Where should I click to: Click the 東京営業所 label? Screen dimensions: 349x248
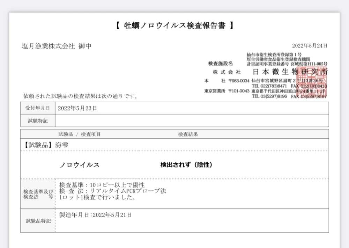click(215, 91)
